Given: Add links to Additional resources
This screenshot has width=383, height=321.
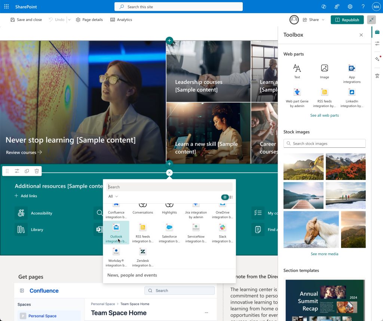Looking at the screenshot, I should (26, 196).
